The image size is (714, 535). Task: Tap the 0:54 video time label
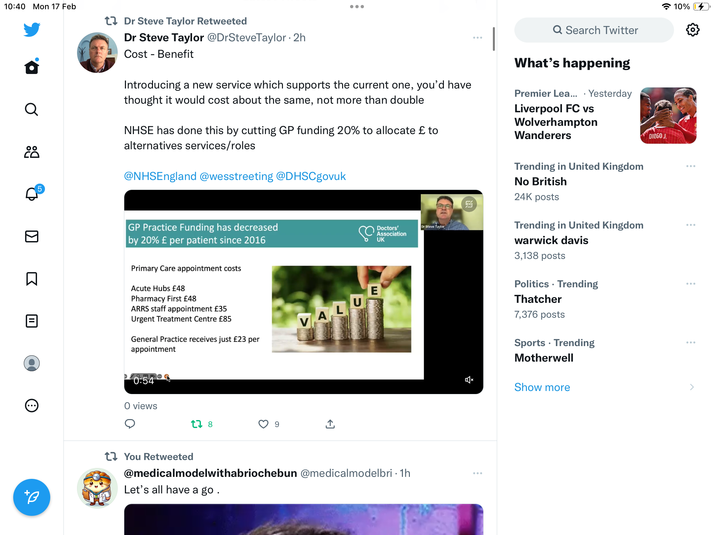[143, 381]
